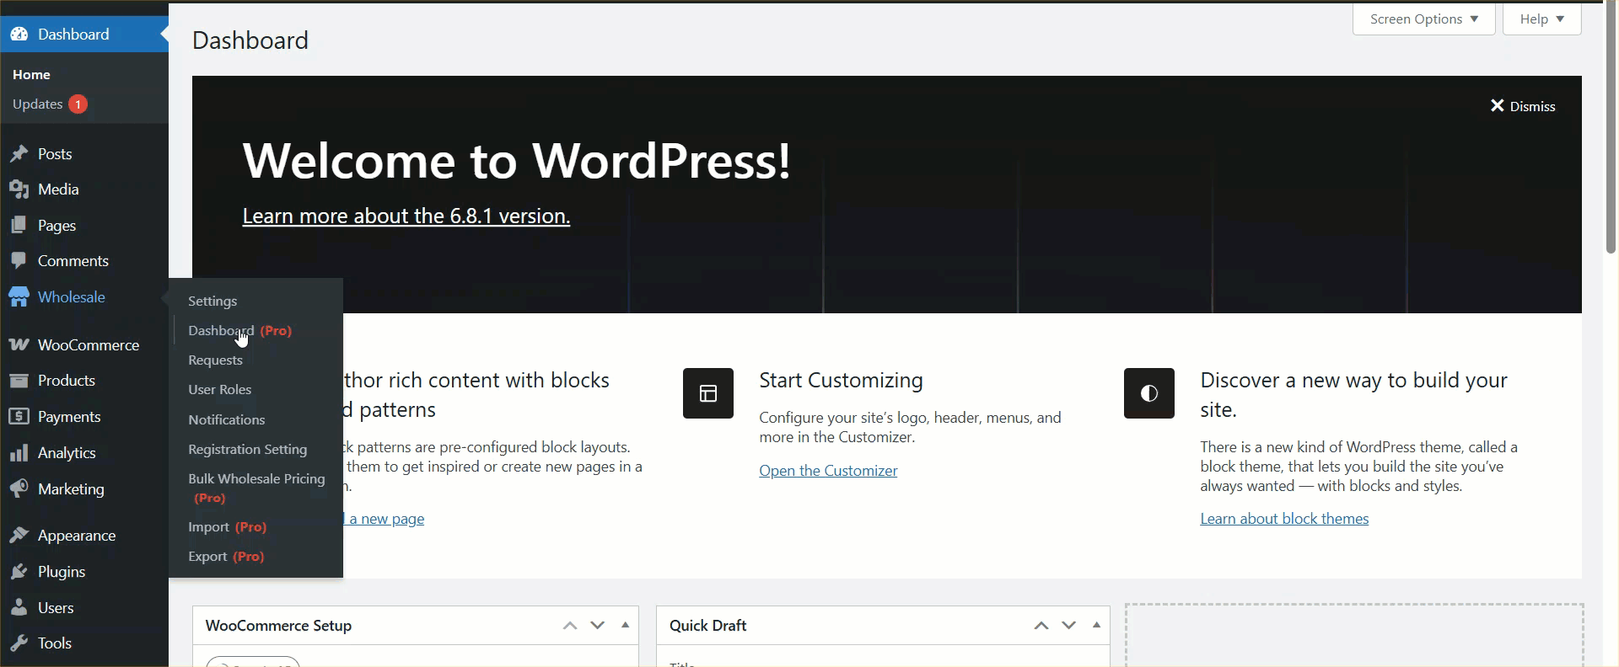Open the Help dropdown tab
This screenshot has width=1619, height=667.
(x=1542, y=19)
